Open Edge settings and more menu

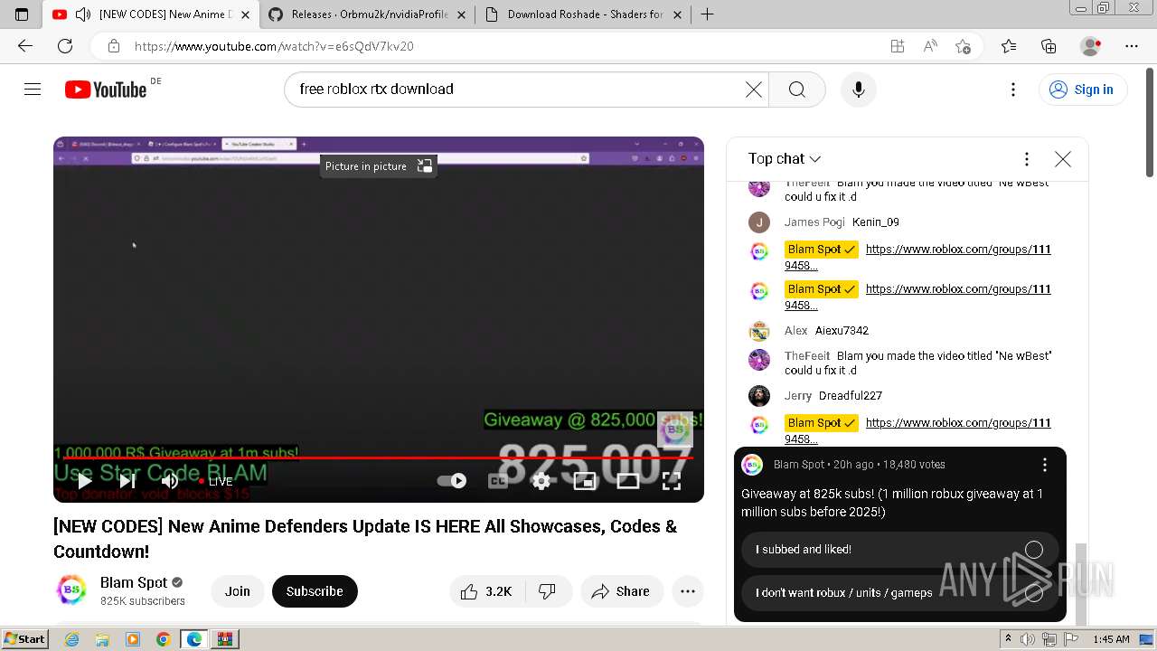[x=1131, y=46]
